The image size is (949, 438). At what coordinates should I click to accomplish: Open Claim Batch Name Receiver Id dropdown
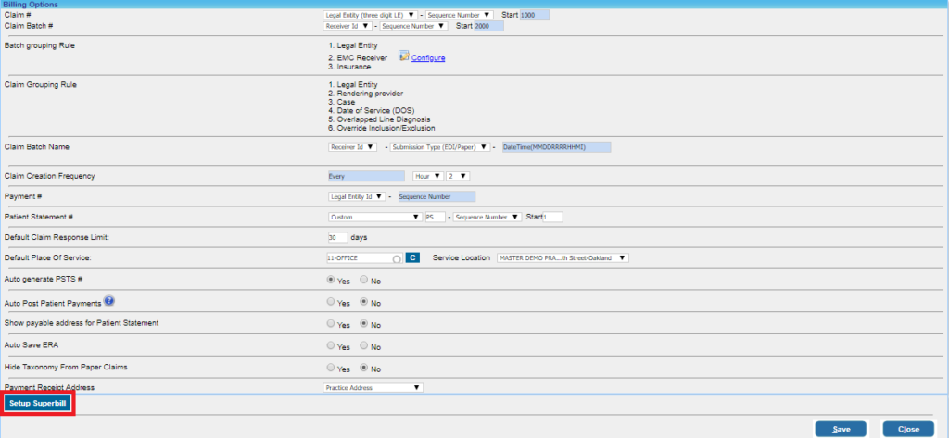pos(352,147)
